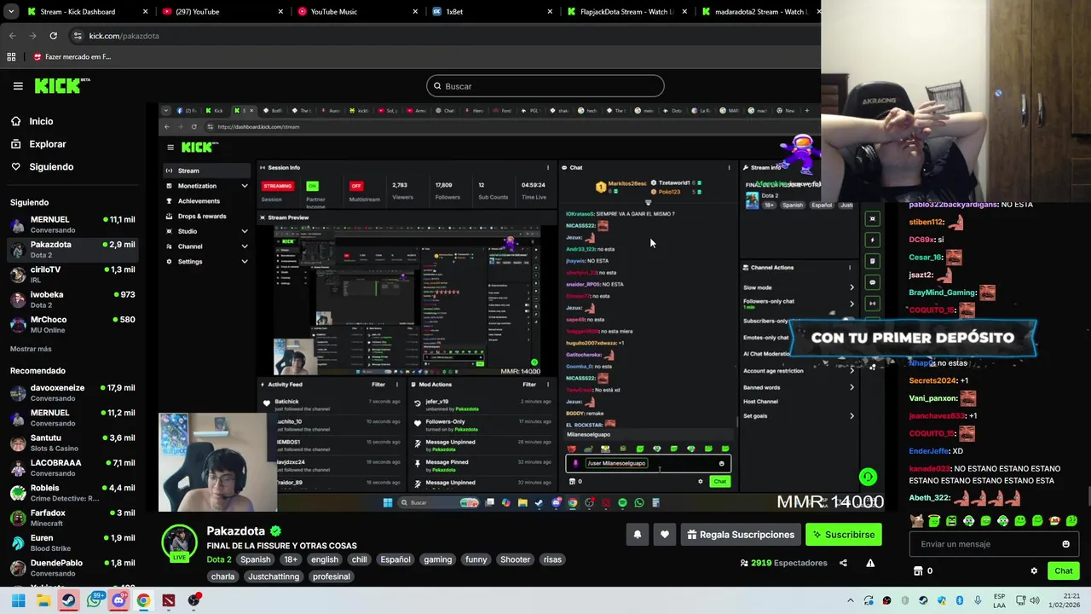
Task: Open Steam from the taskbar
Action: (68, 600)
